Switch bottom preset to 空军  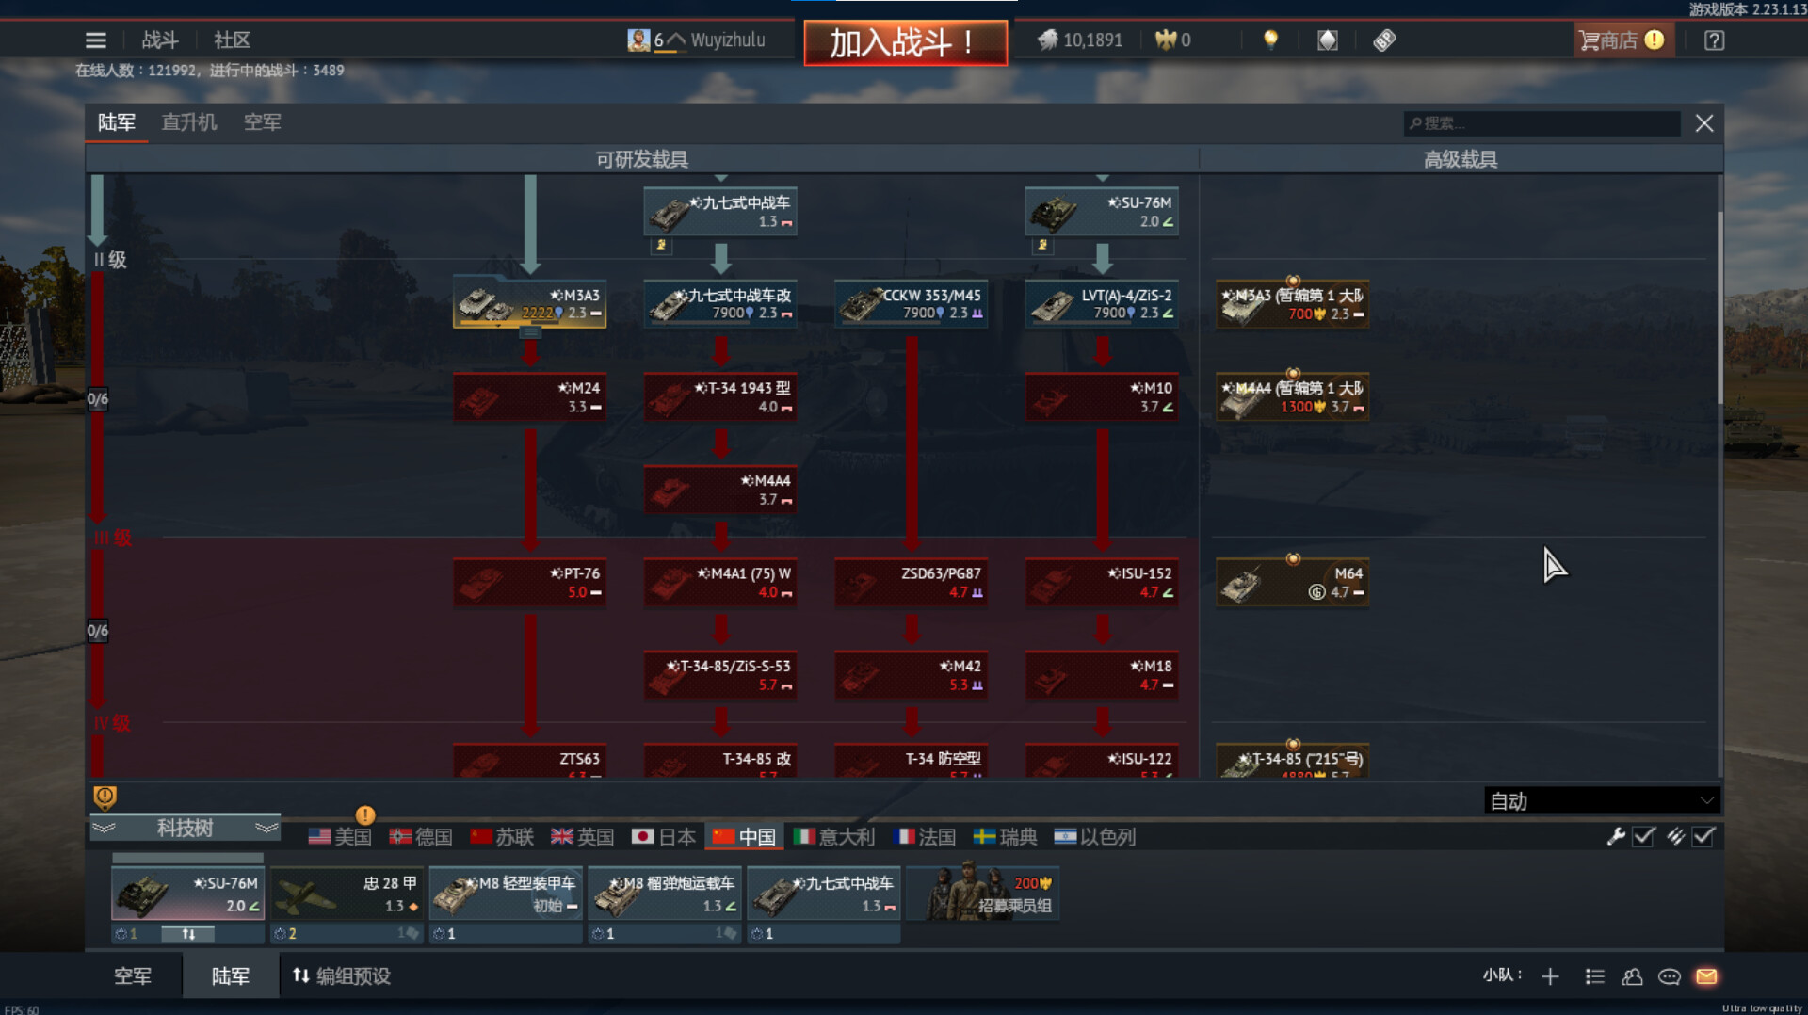click(133, 976)
